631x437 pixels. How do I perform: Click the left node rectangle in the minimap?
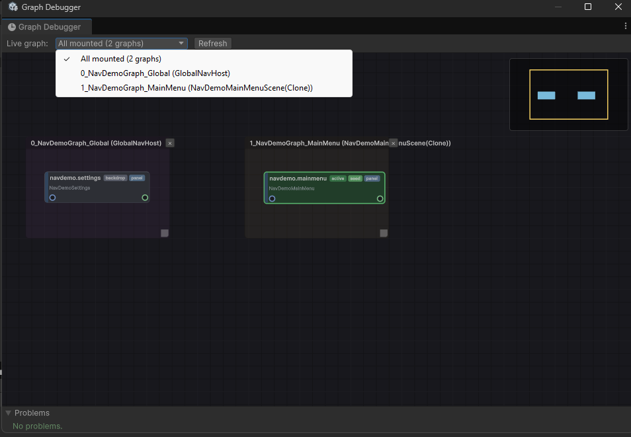(546, 95)
